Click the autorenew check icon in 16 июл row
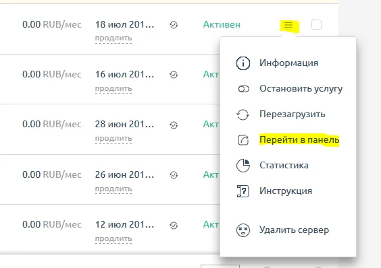381x268 pixels. (x=174, y=75)
